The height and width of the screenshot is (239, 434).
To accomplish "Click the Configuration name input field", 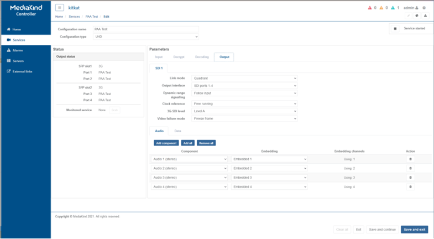I will (145, 29).
